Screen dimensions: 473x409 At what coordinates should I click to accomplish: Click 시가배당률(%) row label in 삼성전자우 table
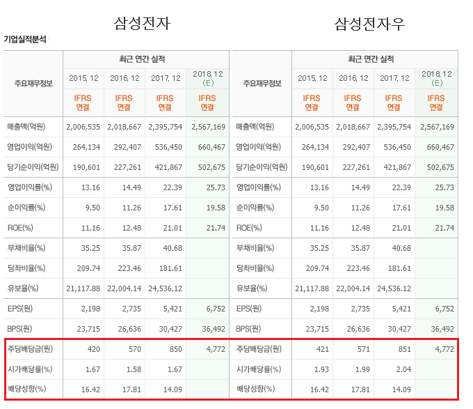point(259,369)
